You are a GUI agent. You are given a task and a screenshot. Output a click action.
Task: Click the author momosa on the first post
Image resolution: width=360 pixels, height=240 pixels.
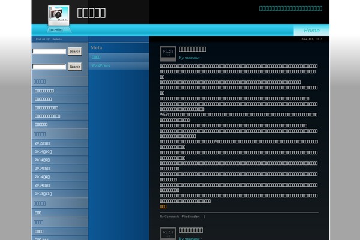192,58
